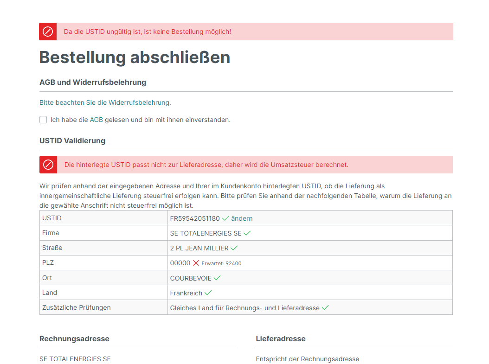
Task: Click the Firma row label
Action: pyautogui.click(x=51, y=233)
